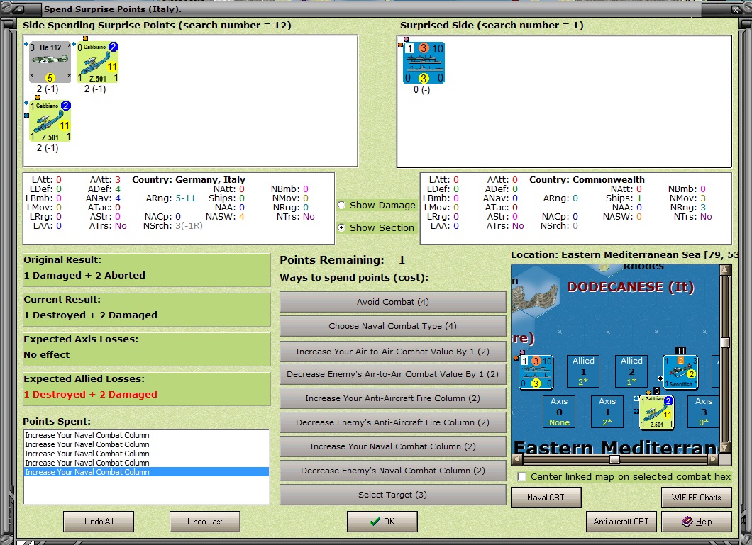Select the Gabbiano Z.501 counter marked 1 in spending side panel
752x545 pixels.
point(50,121)
